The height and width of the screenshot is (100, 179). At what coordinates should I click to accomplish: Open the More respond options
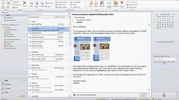pyautogui.click(x=49, y=7)
